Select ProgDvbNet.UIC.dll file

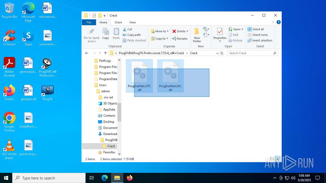pyautogui.click(x=170, y=76)
